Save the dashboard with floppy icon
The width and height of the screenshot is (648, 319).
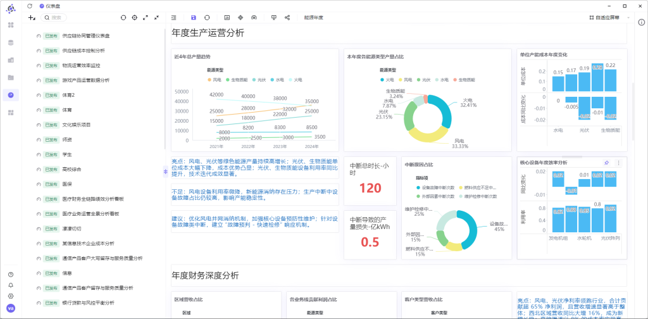194,18
